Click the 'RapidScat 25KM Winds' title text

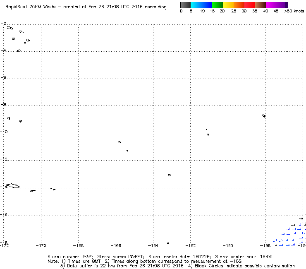point(31,7)
